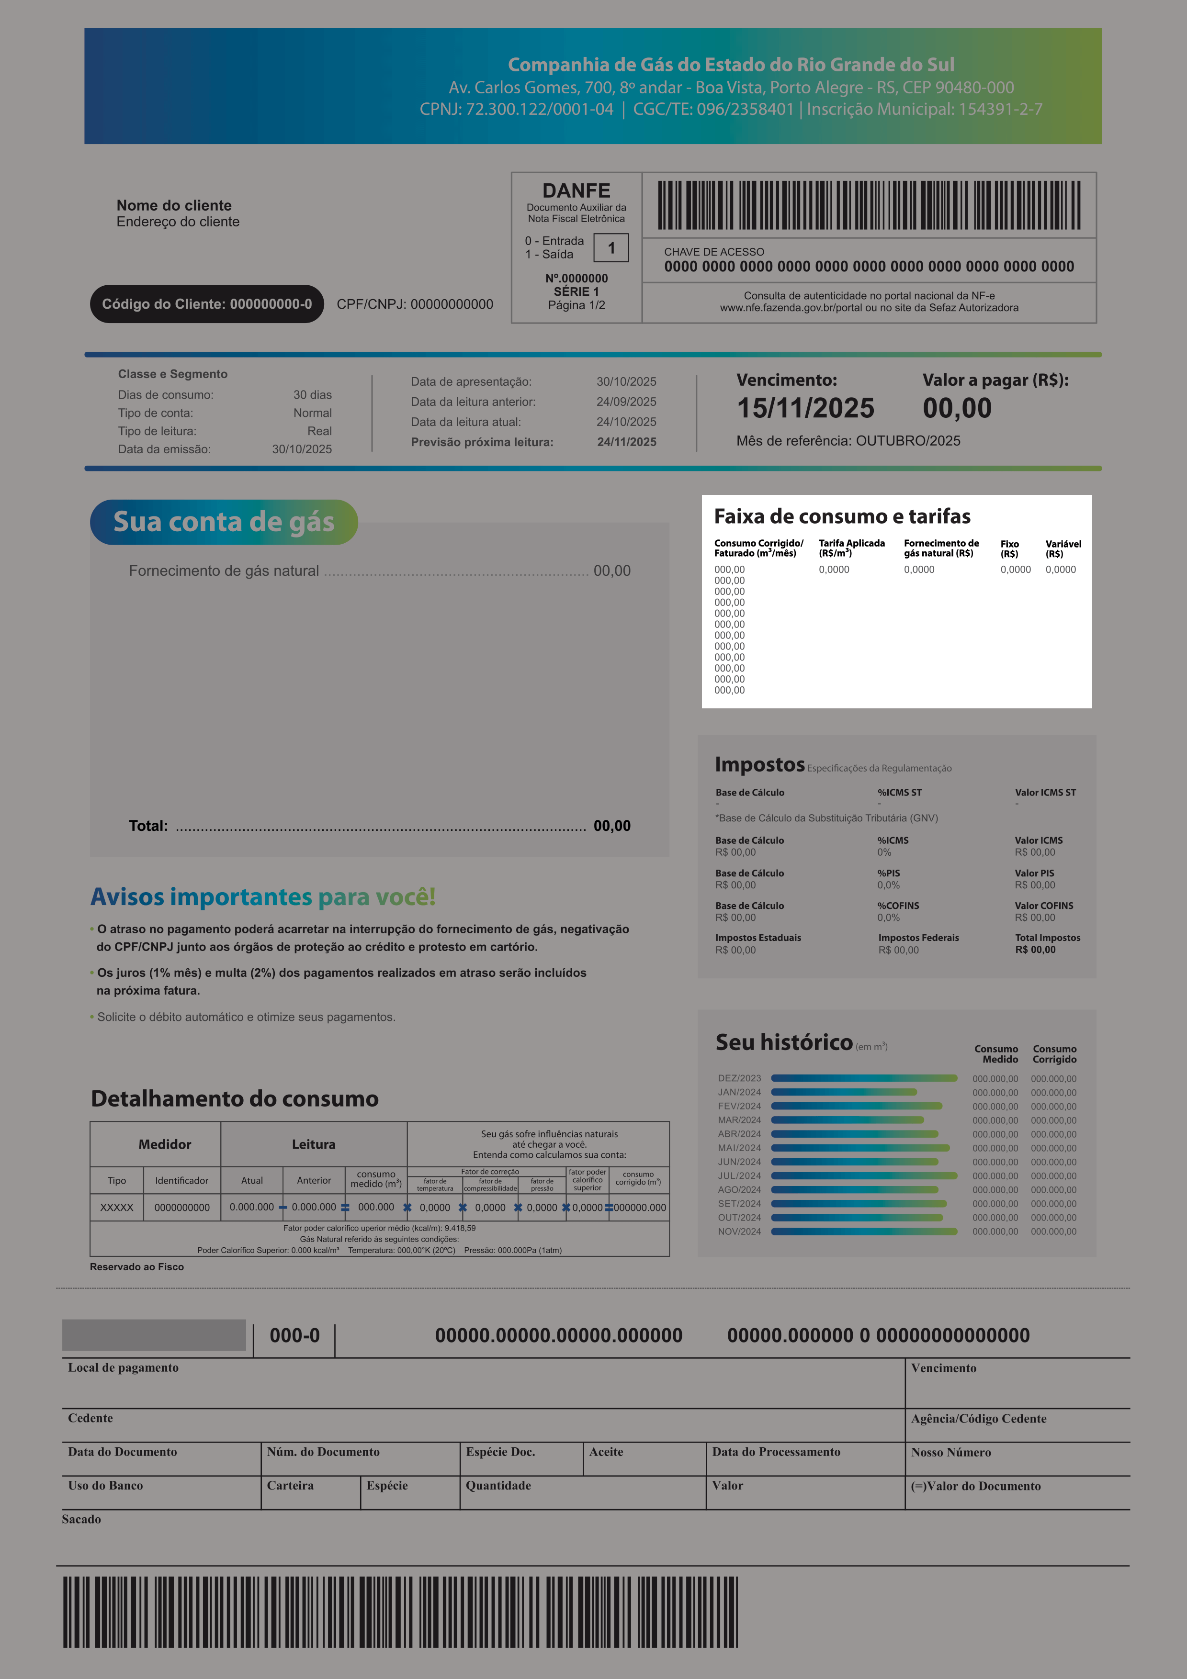Click the Vencimento date 15/11/2025
Image resolution: width=1187 pixels, height=1679 pixels.
[805, 408]
